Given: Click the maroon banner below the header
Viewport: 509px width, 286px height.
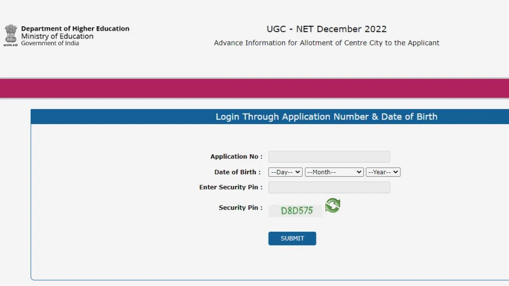Looking at the screenshot, I should pos(255,88).
